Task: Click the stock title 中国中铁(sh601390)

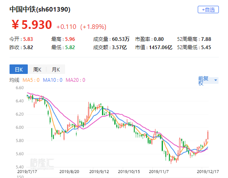Action: (x=40, y=9)
